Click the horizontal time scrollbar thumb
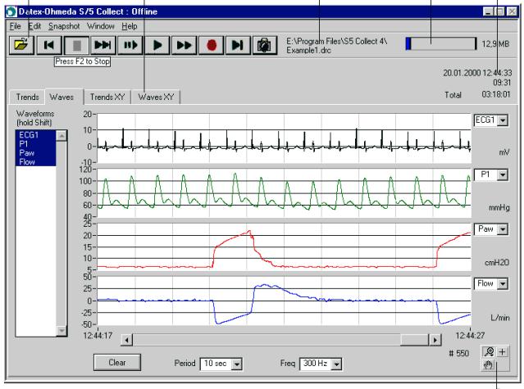Screen dimensions: 524x389 coord(414,340)
